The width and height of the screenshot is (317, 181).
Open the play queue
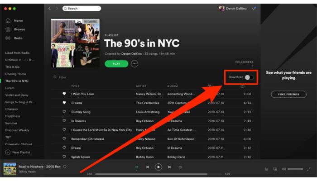[x=266, y=169]
